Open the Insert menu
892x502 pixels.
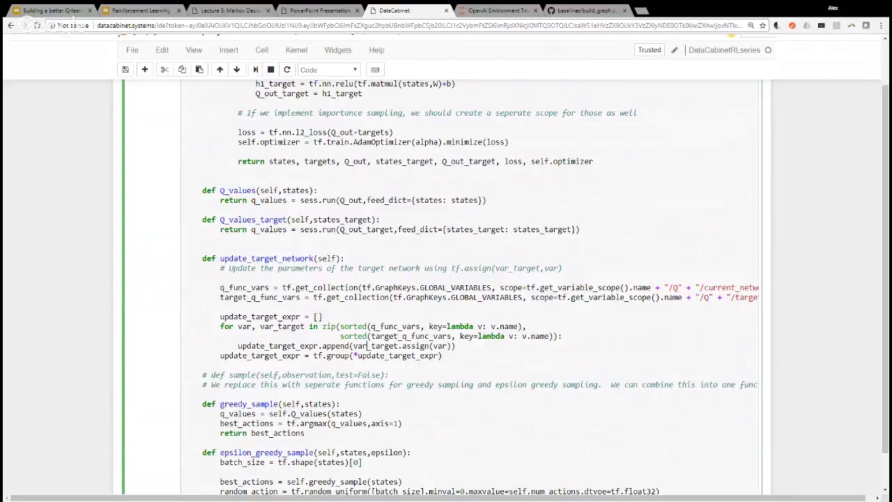[x=229, y=50]
